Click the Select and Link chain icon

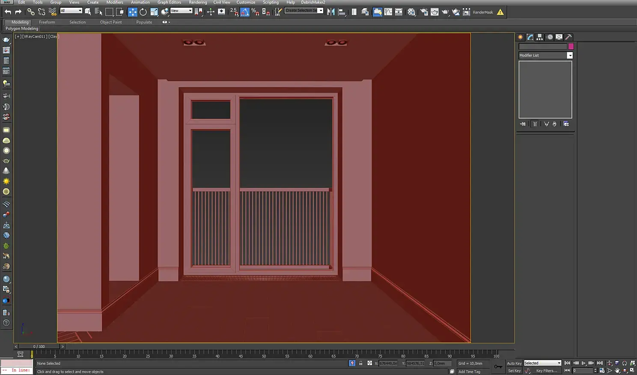click(31, 12)
